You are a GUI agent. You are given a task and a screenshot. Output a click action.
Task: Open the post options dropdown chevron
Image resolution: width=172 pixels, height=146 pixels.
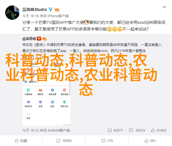click(x=164, y=7)
